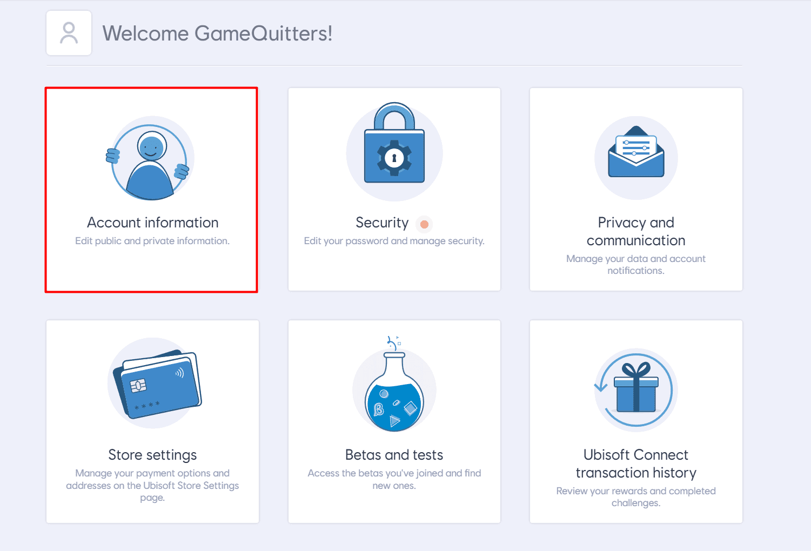The width and height of the screenshot is (811, 551).
Task: Click 'Edit your password and manage security.' text
Action: pos(394,241)
